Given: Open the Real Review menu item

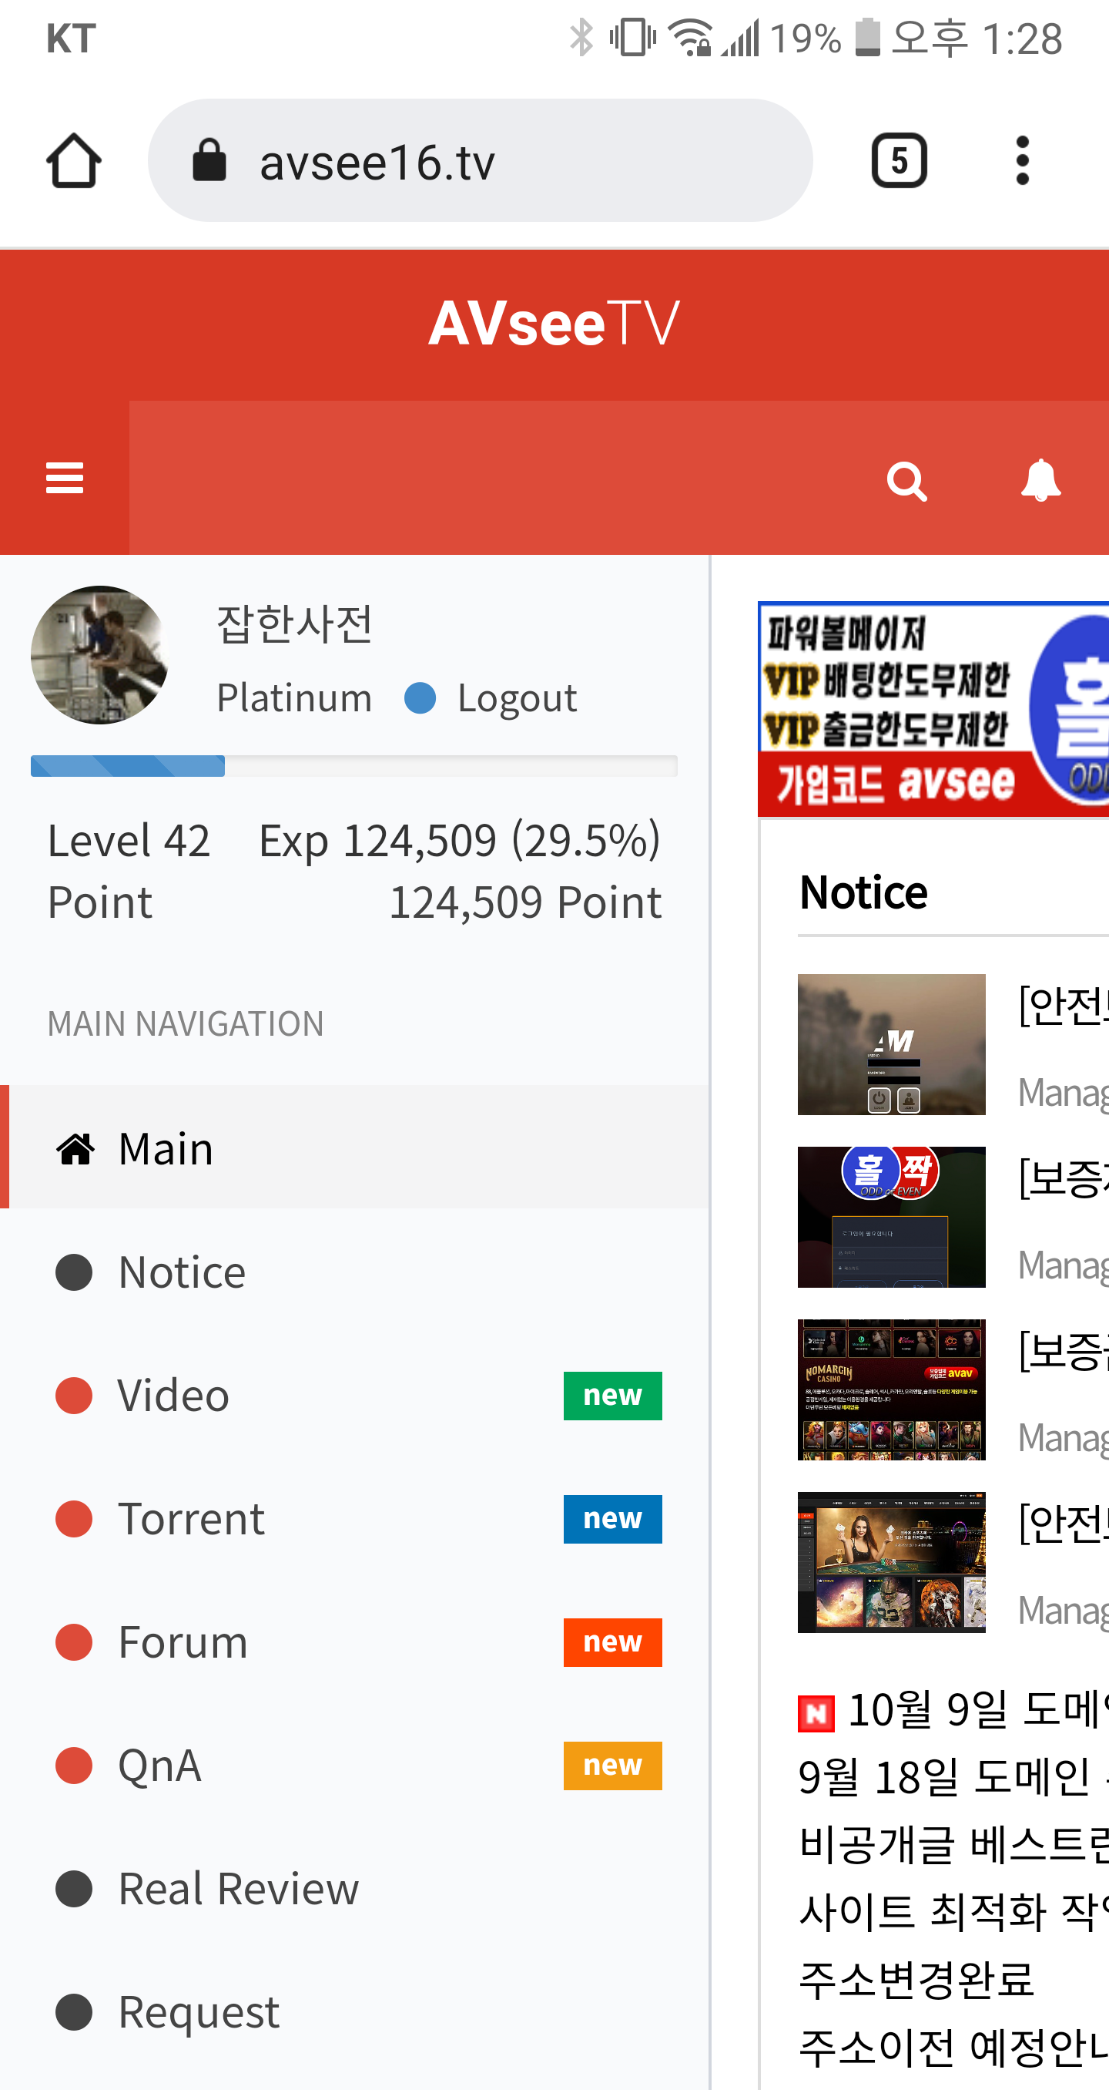Looking at the screenshot, I should click(x=355, y=1889).
